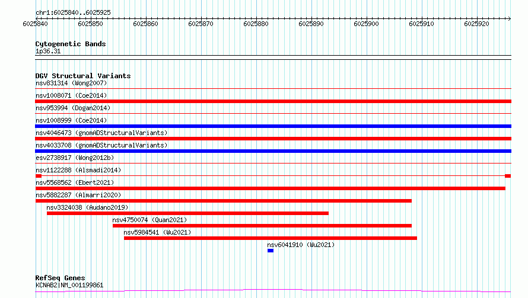
Task: Click the 6025860 ruler position label
Action: pyautogui.click(x=145, y=24)
